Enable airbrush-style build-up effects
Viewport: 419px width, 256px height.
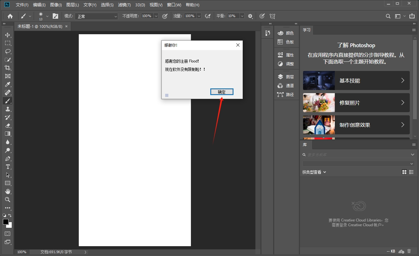coord(208,16)
